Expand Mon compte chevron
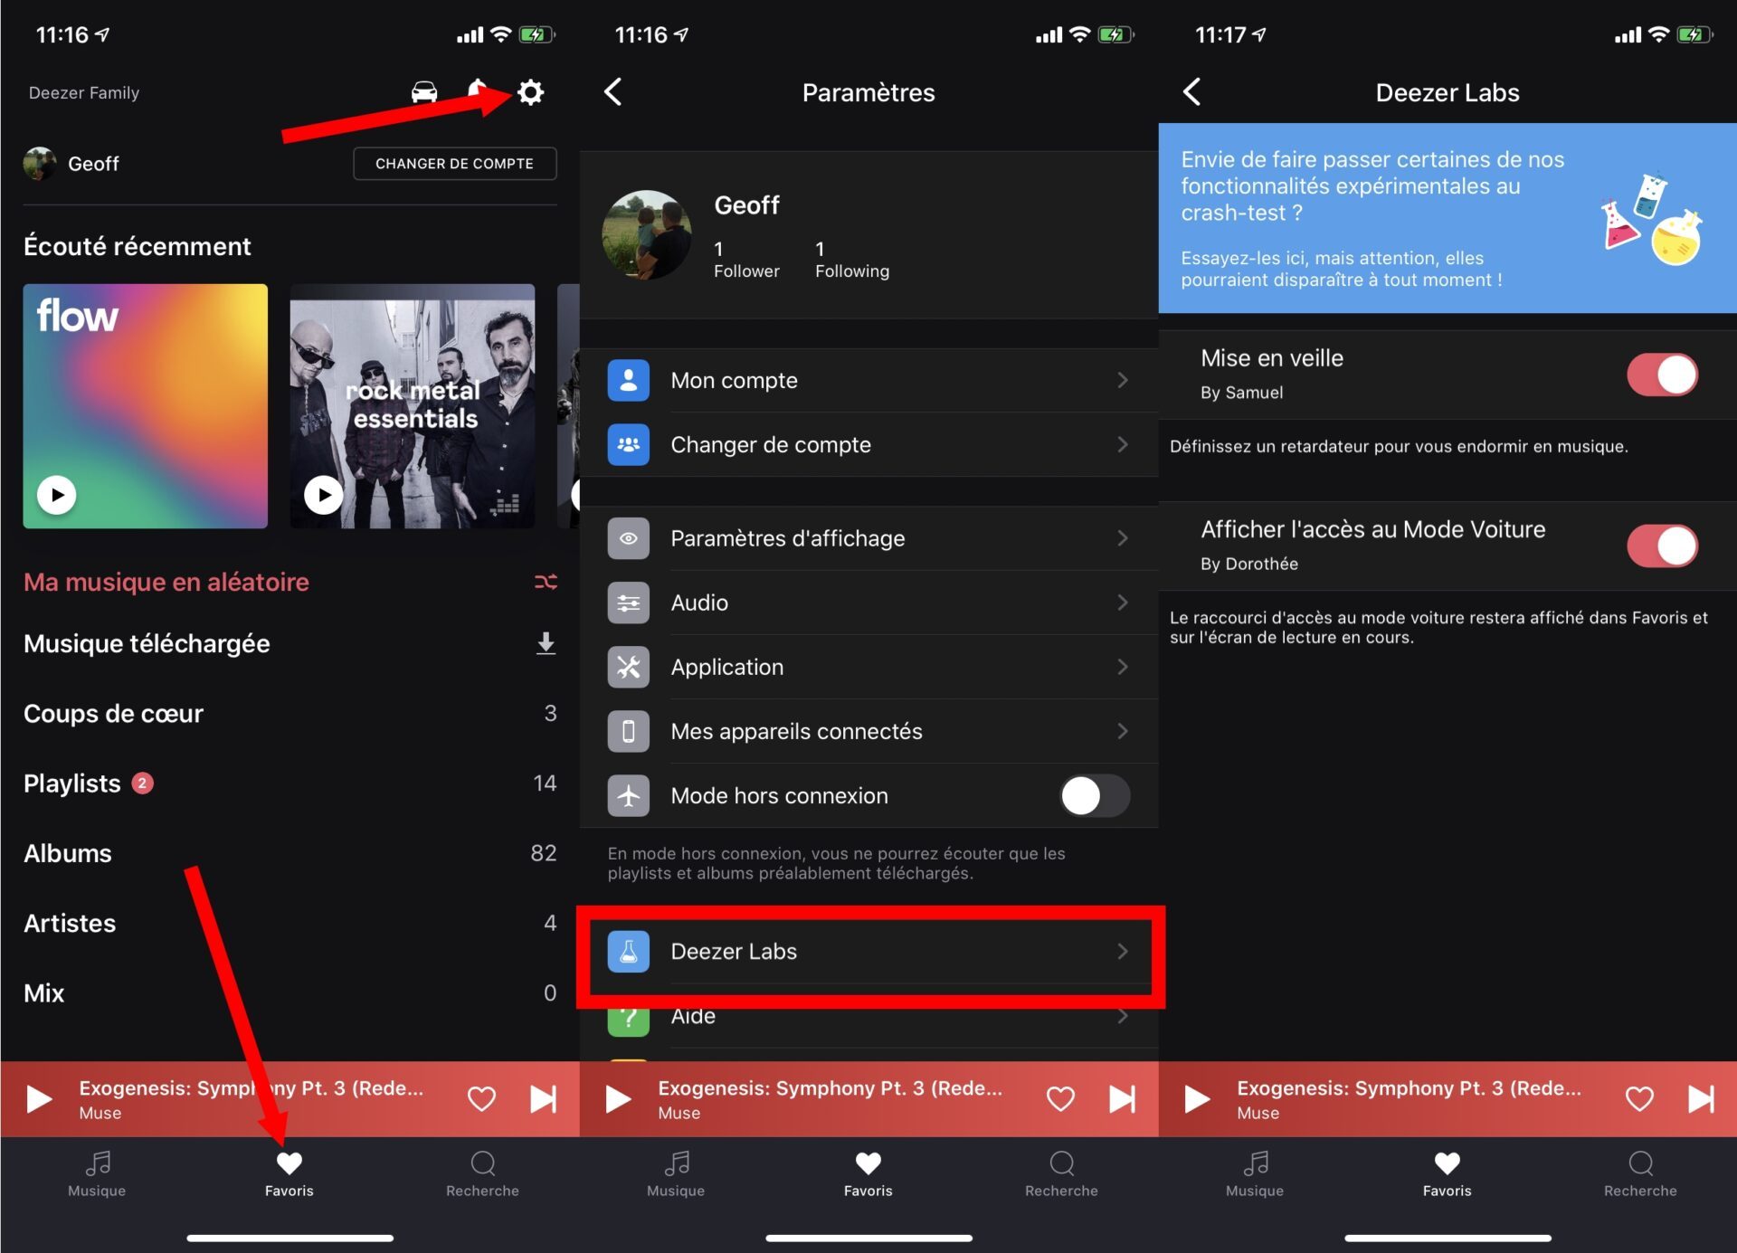 point(1123,380)
